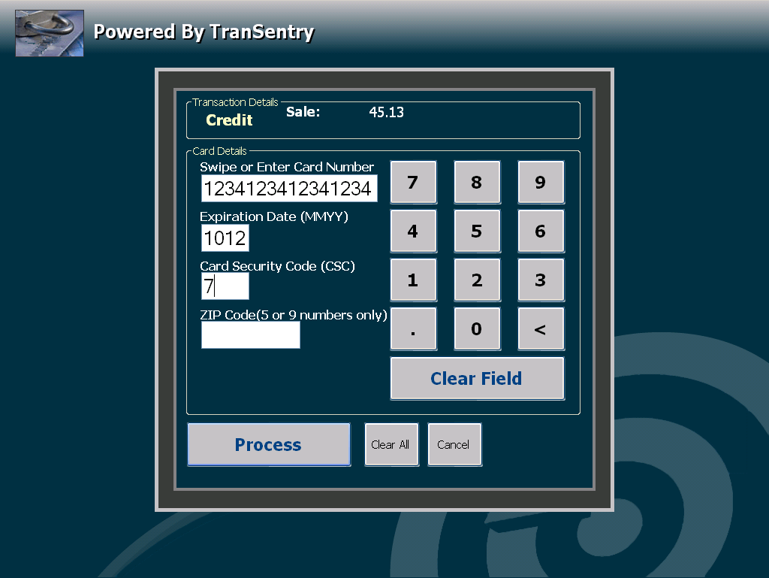Viewport: 769px width, 578px height.
Task: Hit the backspace '<' key
Action: [541, 328]
